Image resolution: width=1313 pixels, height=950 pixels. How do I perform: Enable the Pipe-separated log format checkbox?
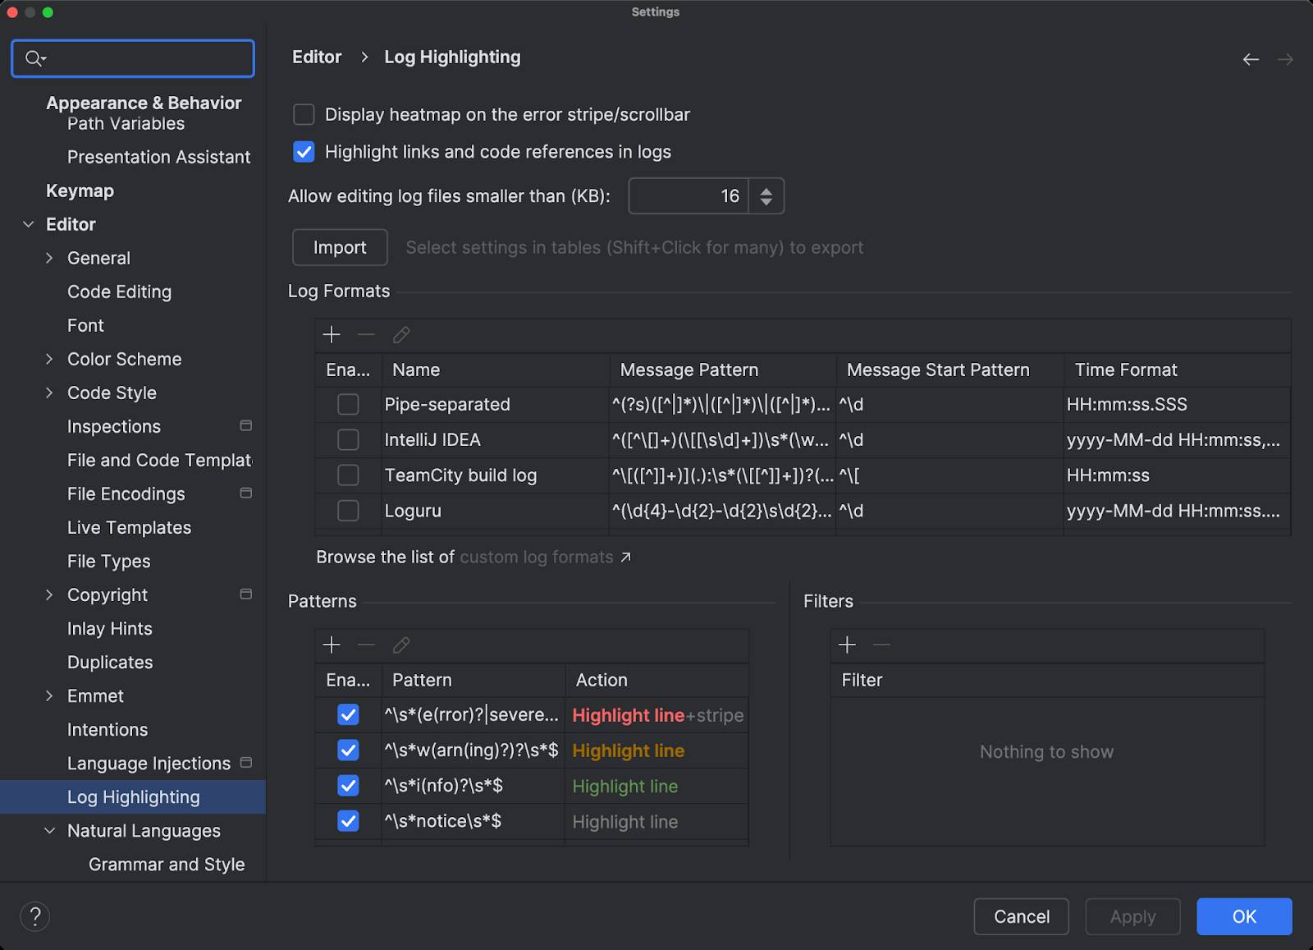pyautogui.click(x=348, y=404)
